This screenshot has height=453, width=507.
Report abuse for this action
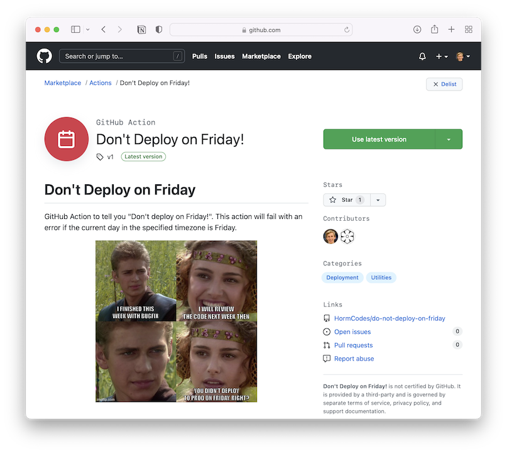[354, 359]
